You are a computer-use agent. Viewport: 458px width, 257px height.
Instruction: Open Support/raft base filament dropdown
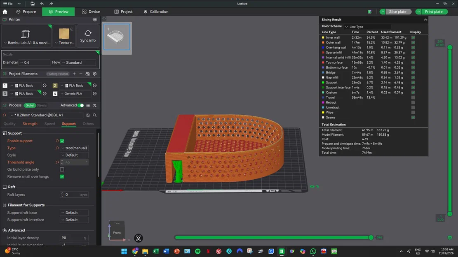74,213
